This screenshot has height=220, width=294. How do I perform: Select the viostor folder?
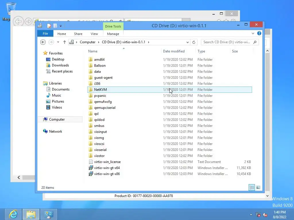coord(170,156)
